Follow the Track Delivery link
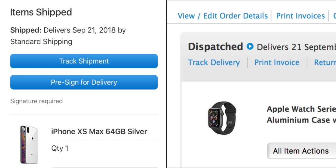Screen dimensions: 336x168 214,63
